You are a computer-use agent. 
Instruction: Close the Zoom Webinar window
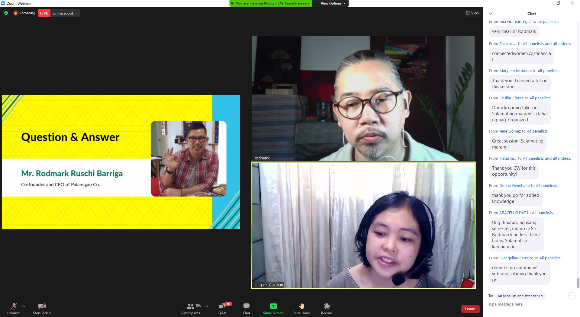point(572,3)
